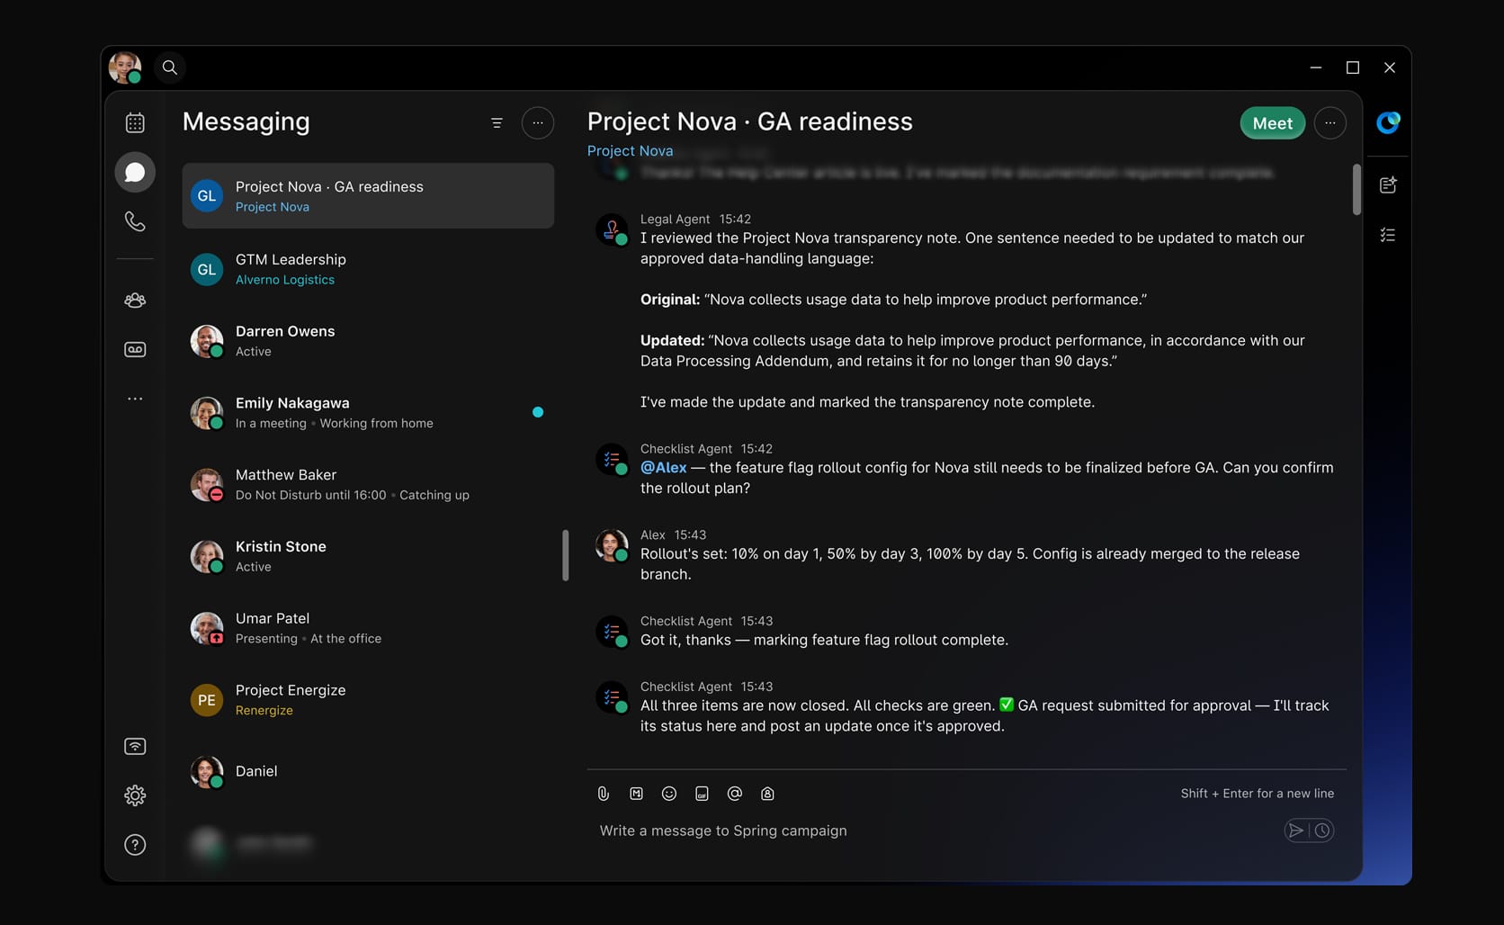This screenshot has height=925, width=1504.
Task: Click the Write a message input field
Action: [936, 831]
